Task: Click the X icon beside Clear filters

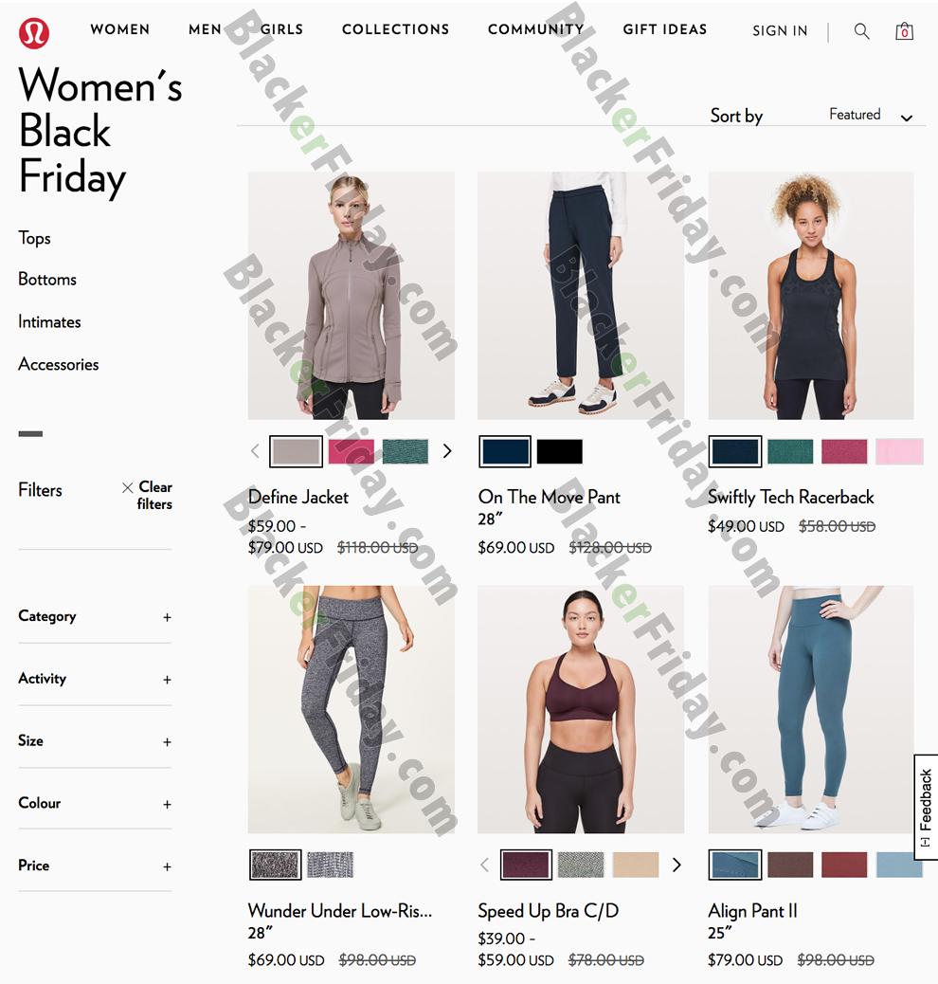Action: (x=127, y=487)
